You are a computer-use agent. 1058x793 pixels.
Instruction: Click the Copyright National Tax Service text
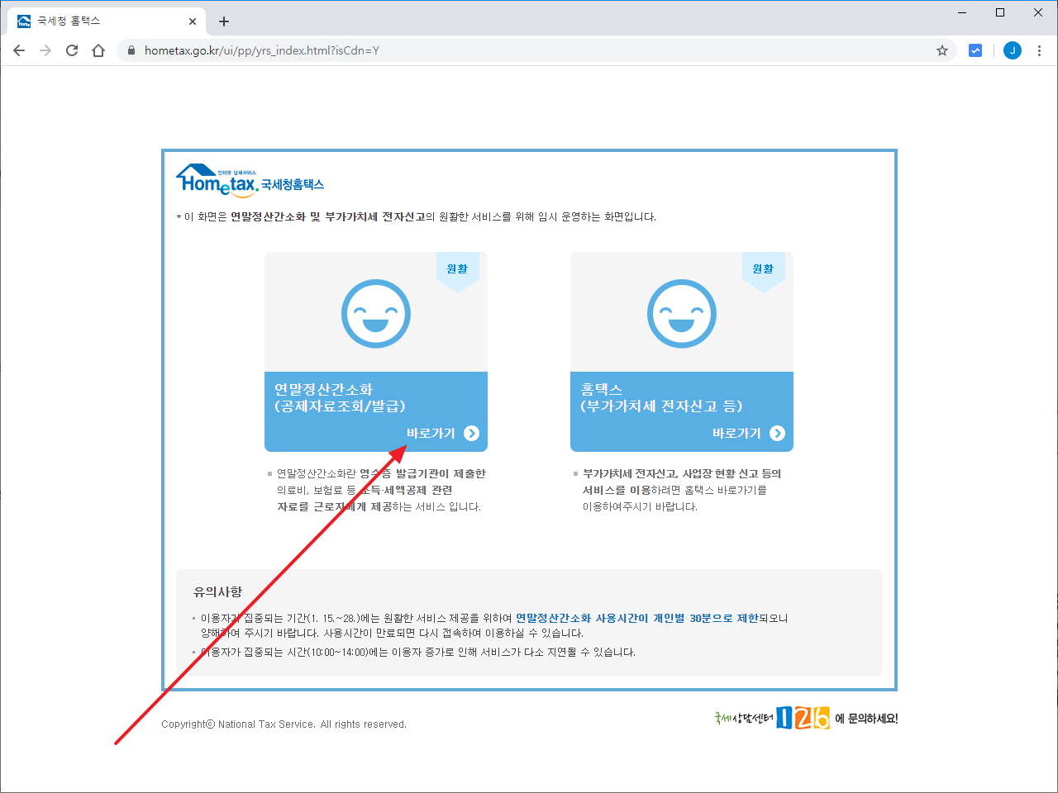coord(284,724)
